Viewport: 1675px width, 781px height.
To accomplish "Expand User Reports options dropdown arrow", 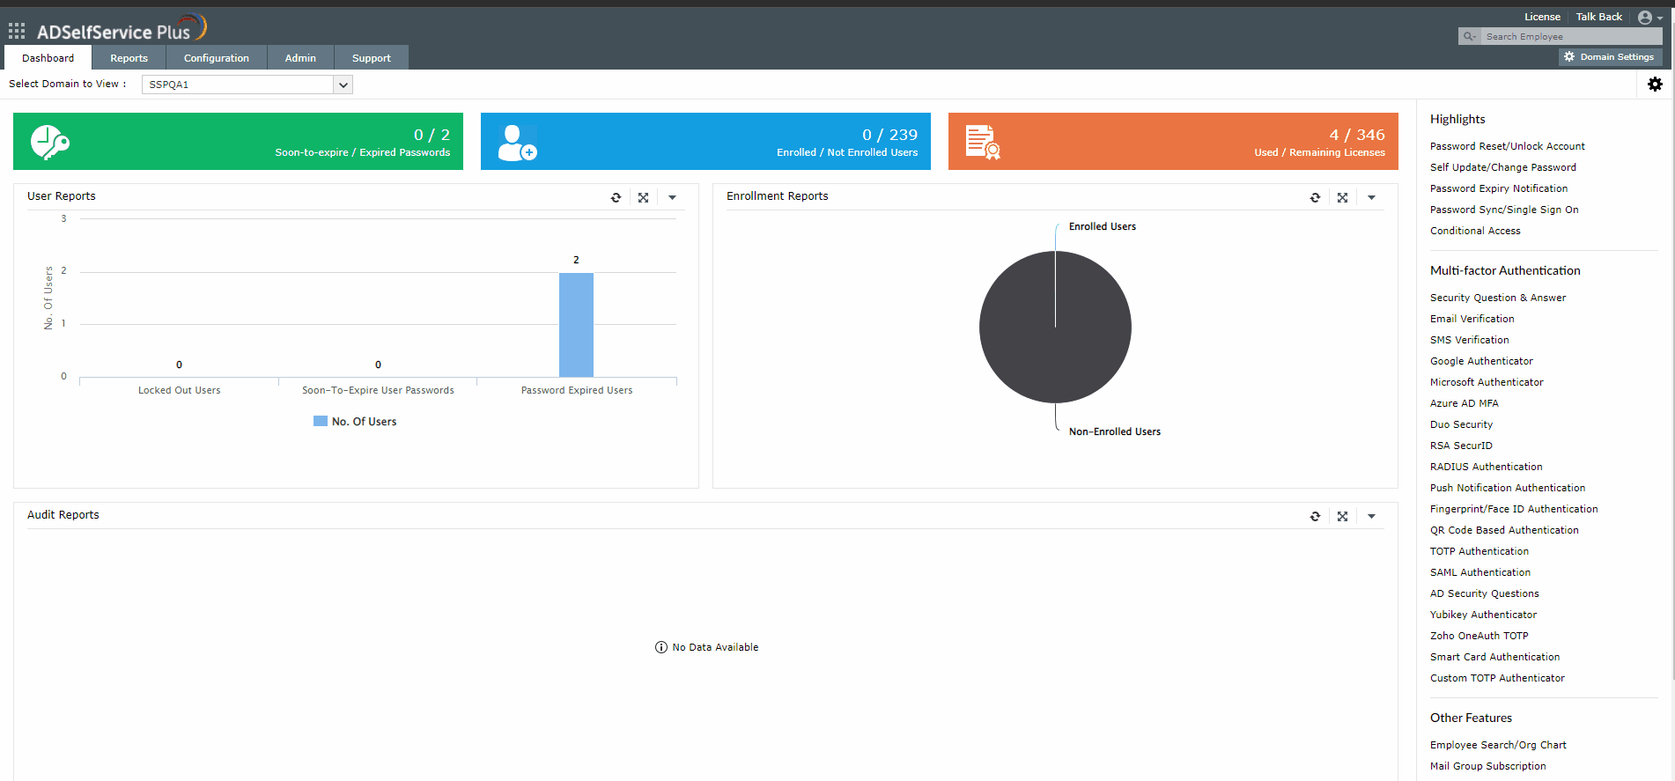I will pos(672,197).
